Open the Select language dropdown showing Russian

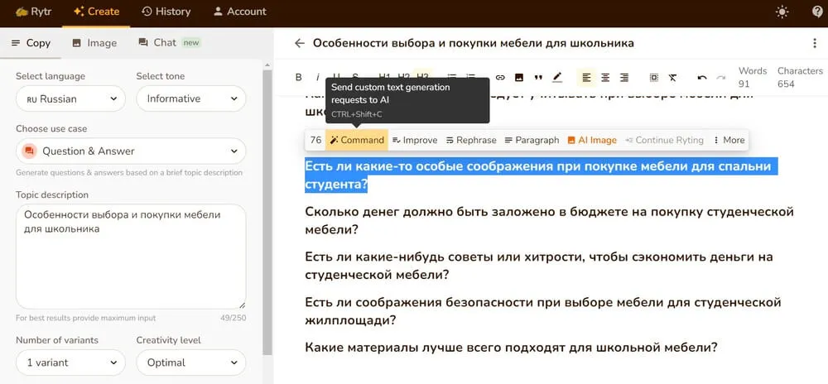pos(70,98)
